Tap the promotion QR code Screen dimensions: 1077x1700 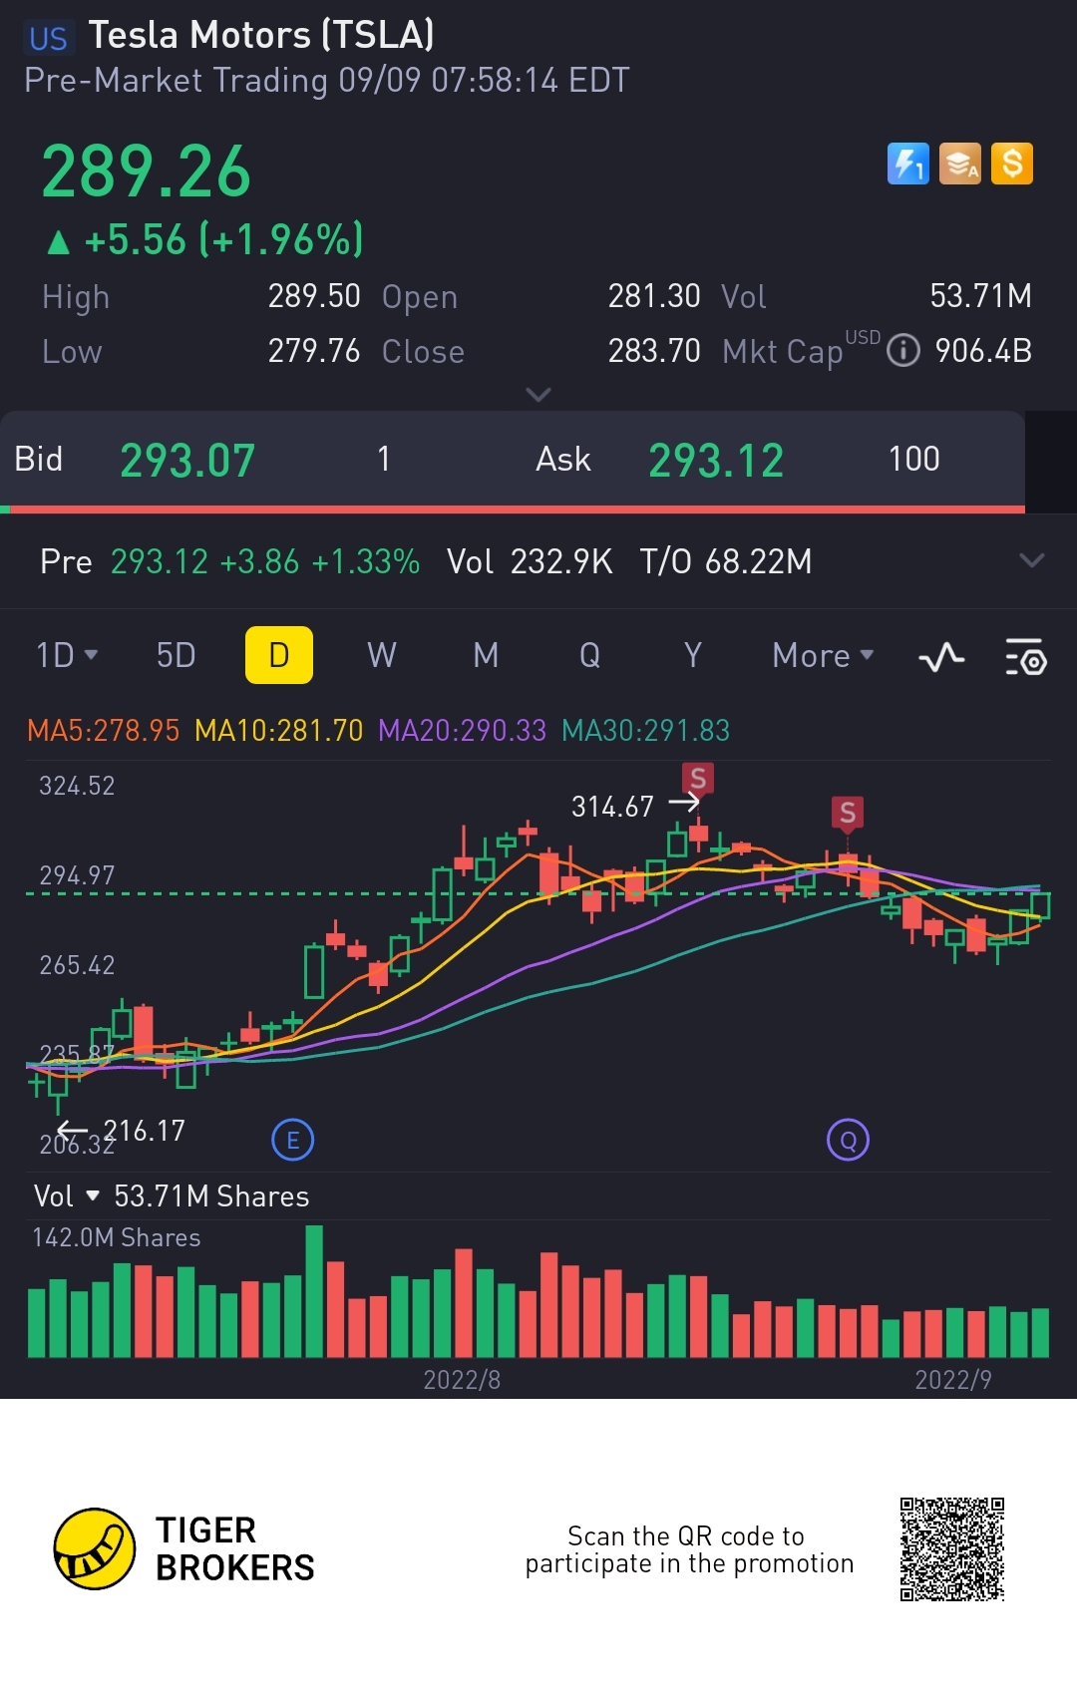pos(952,1548)
